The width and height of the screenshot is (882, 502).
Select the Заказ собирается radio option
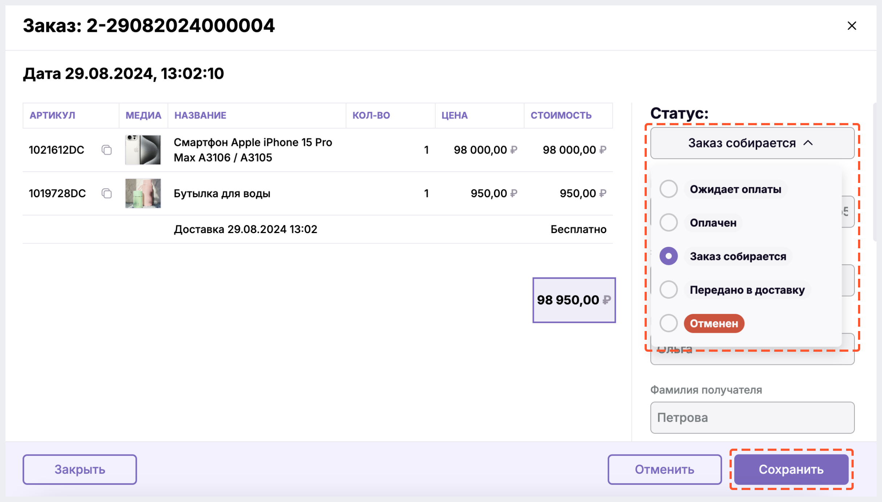coord(669,256)
